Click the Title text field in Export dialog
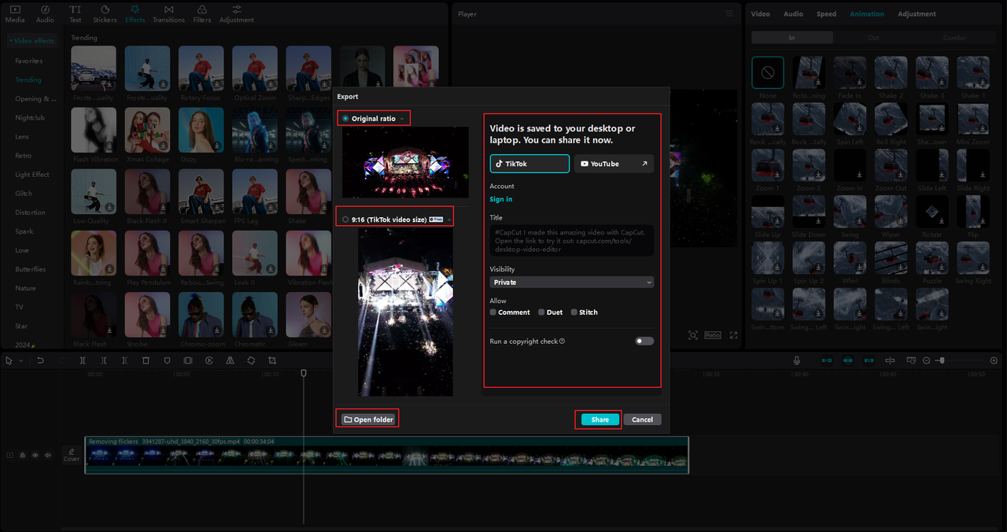 572,240
